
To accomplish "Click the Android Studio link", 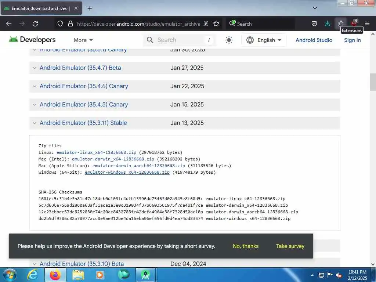I will pos(314,40).
